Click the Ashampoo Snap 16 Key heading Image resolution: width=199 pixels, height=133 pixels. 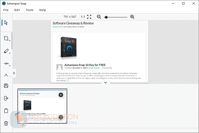coord(85,65)
